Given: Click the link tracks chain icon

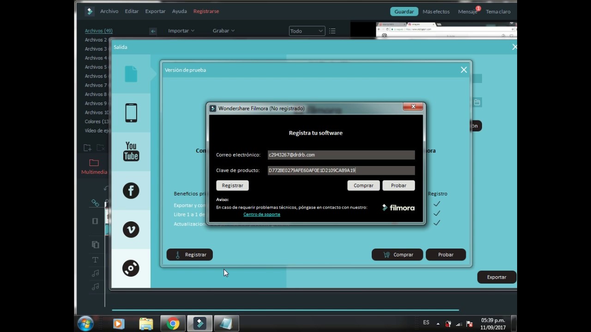Looking at the screenshot, I should pos(95,203).
